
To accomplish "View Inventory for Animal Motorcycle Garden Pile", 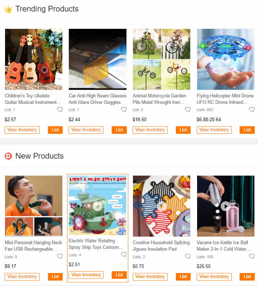I will 150,130.
